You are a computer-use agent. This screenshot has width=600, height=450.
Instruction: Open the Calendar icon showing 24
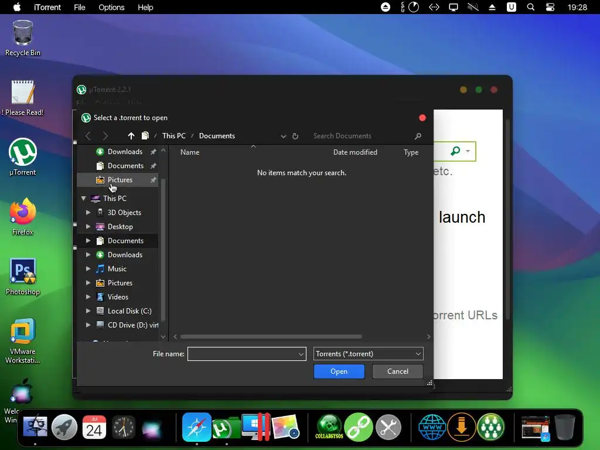pyautogui.click(x=94, y=427)
